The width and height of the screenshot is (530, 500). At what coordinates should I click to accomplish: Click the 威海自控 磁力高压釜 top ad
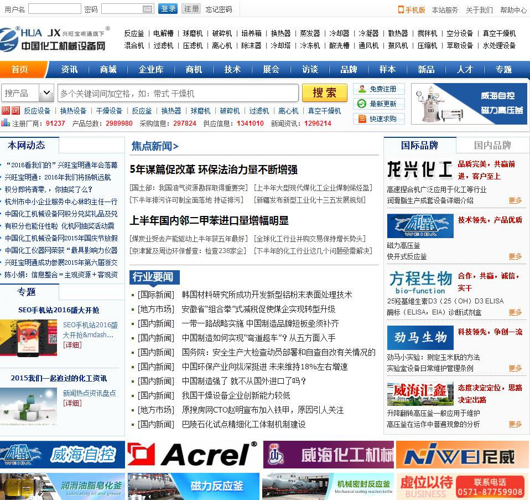469,104
